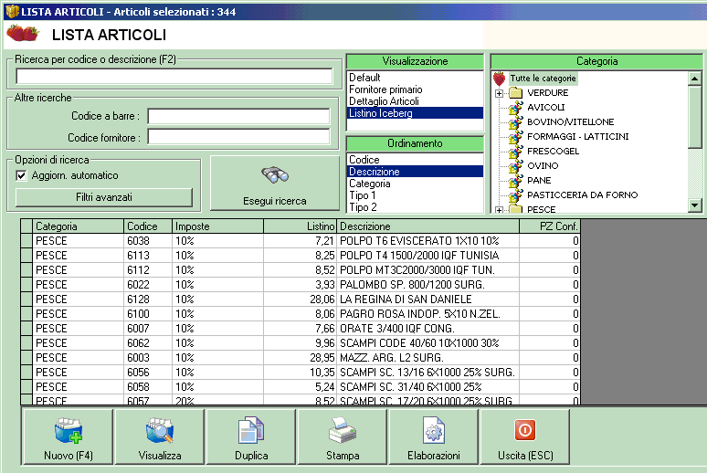Click the Duplica documents icon
707x473 pixels.
251,430
